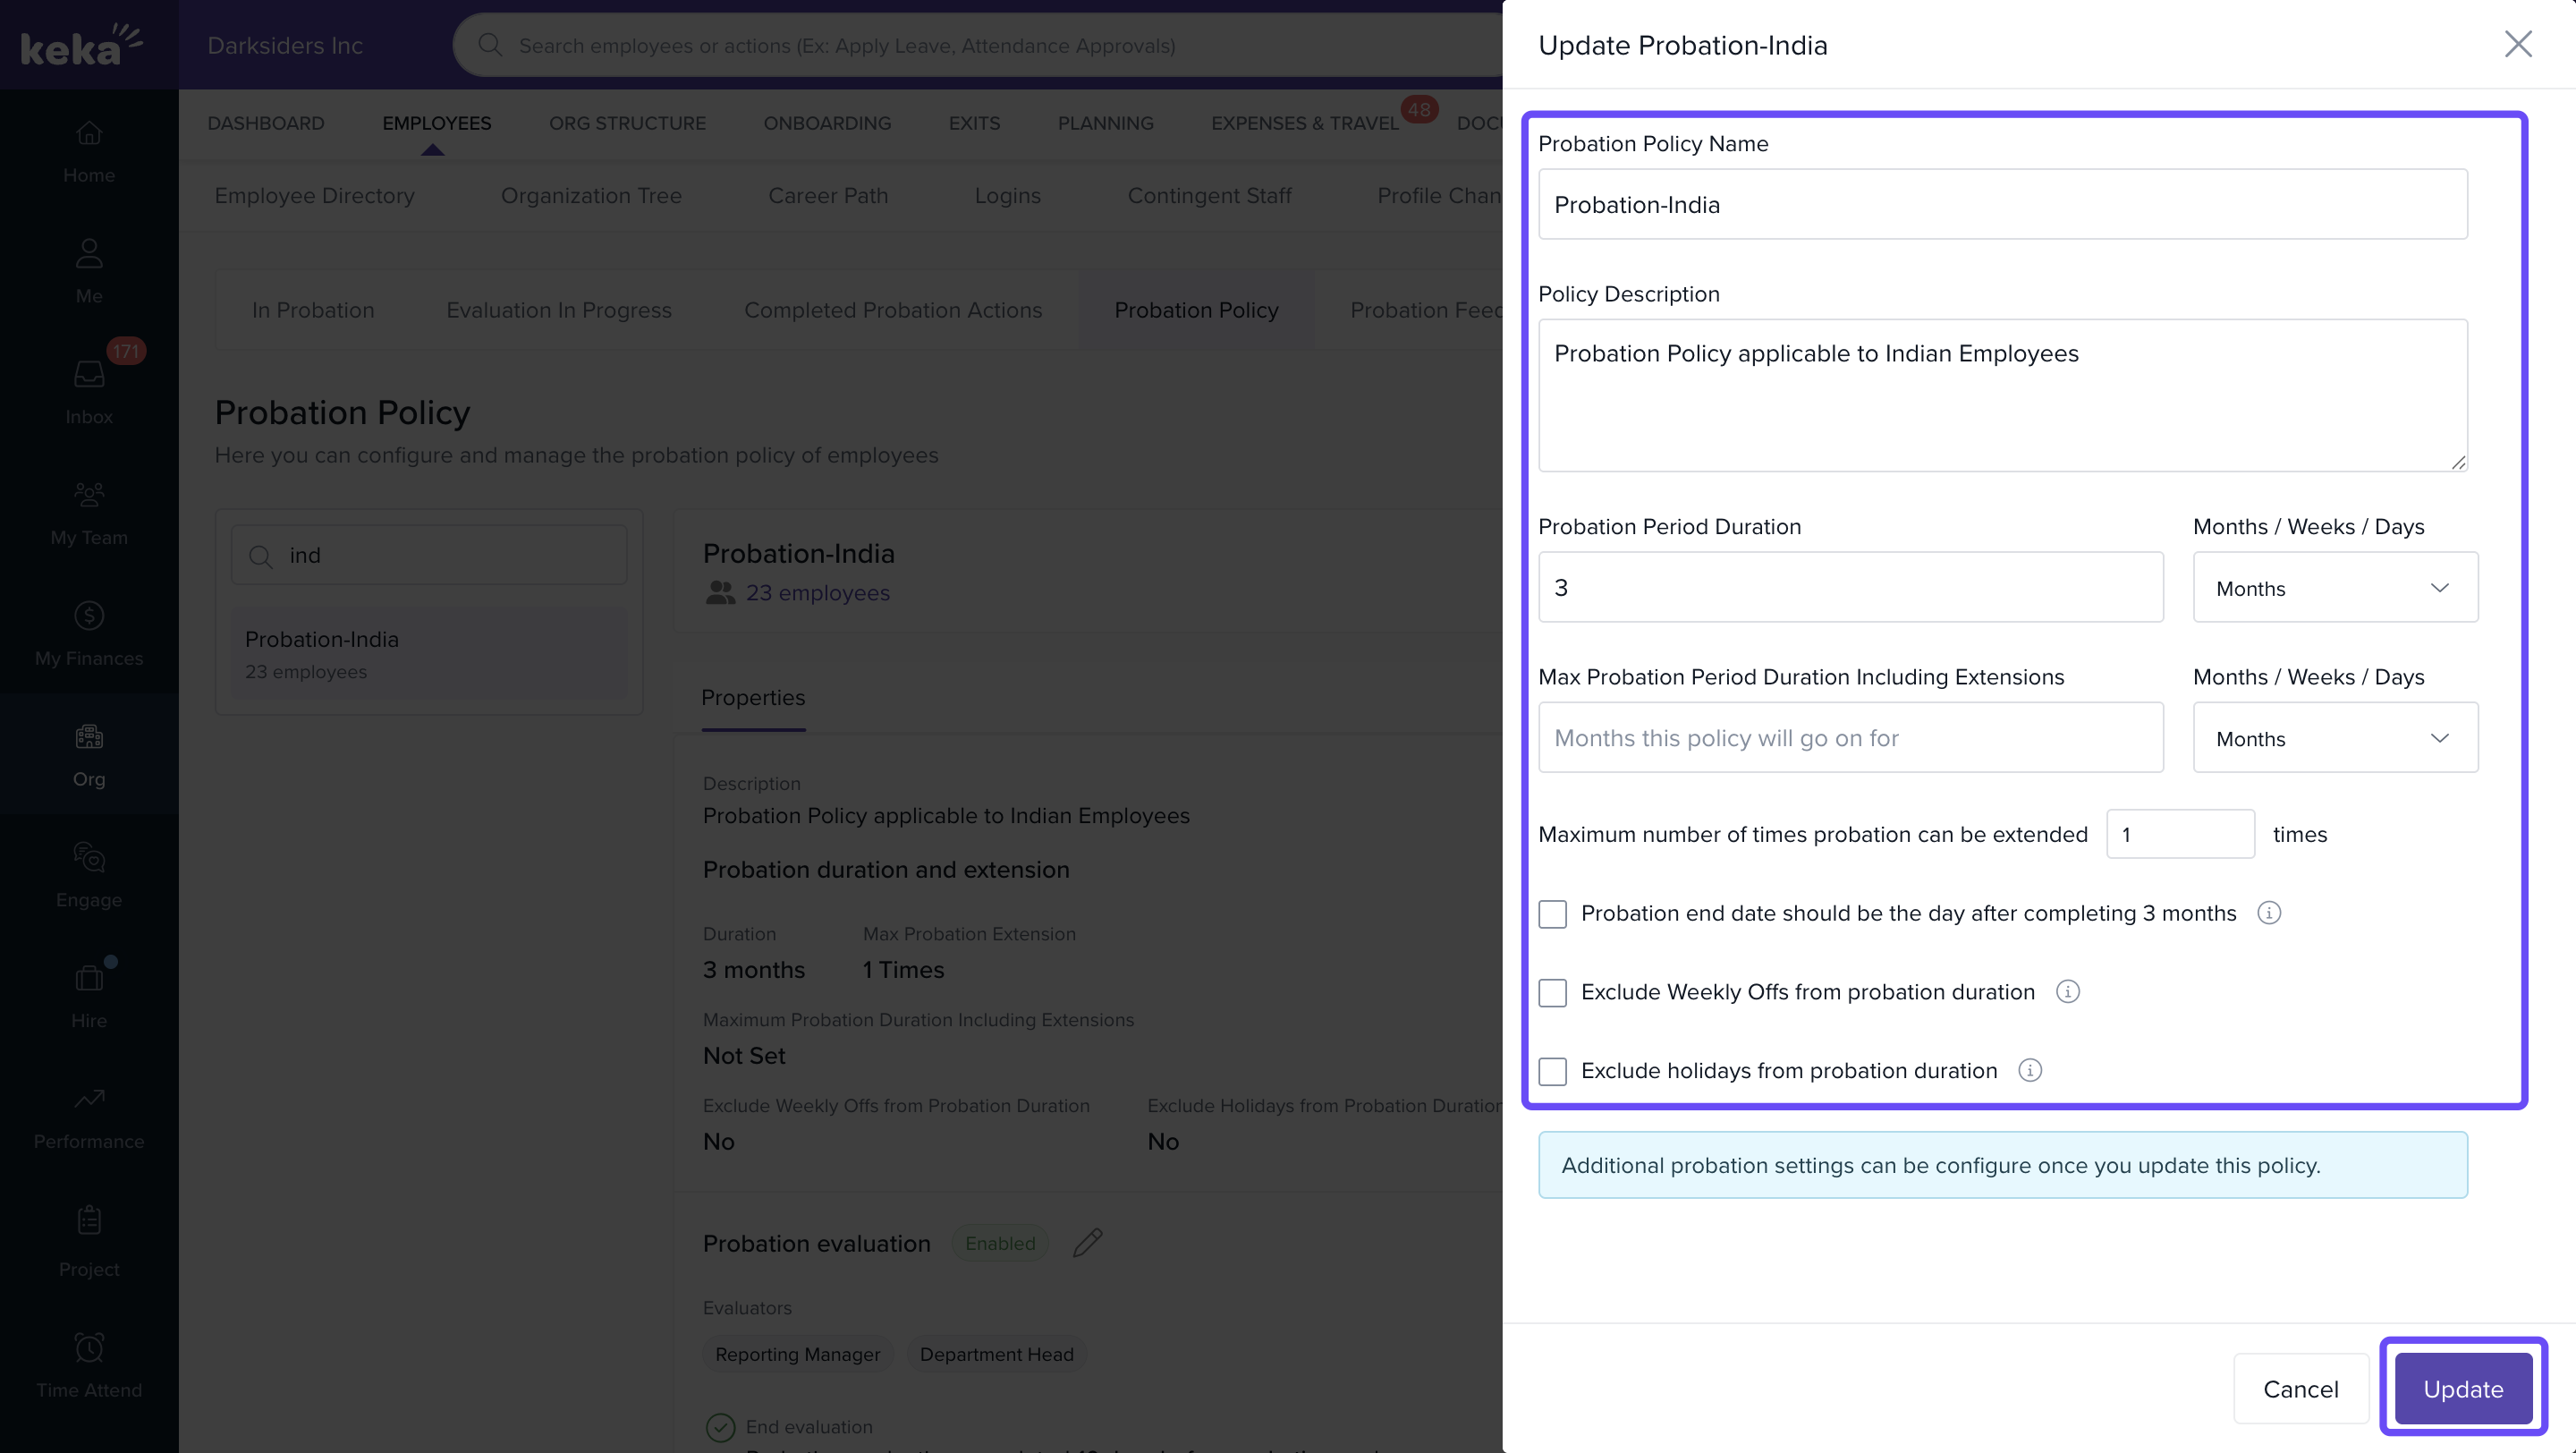Click info icon beside Exclude Weekly Offs
Image resolution: width=2576 pixels, height=1453 pixels.
(x=2067, y=992)
